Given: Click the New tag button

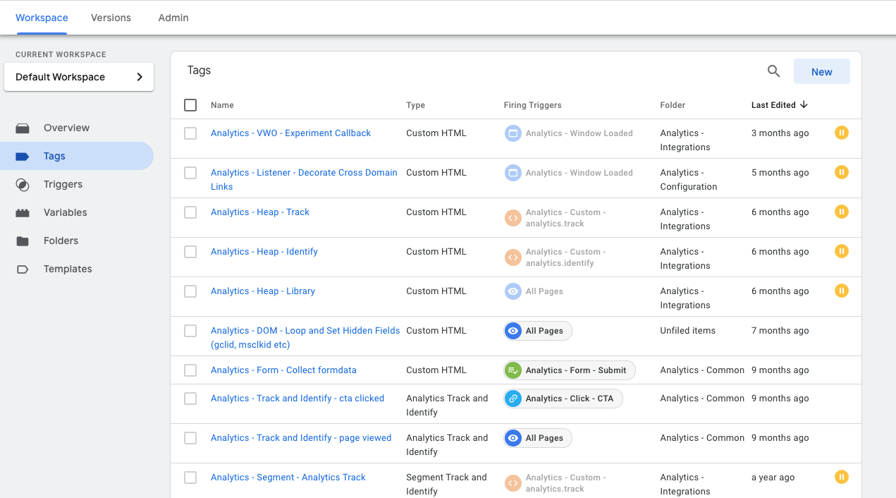Looking at the screenshot, I should pos(822,71).
